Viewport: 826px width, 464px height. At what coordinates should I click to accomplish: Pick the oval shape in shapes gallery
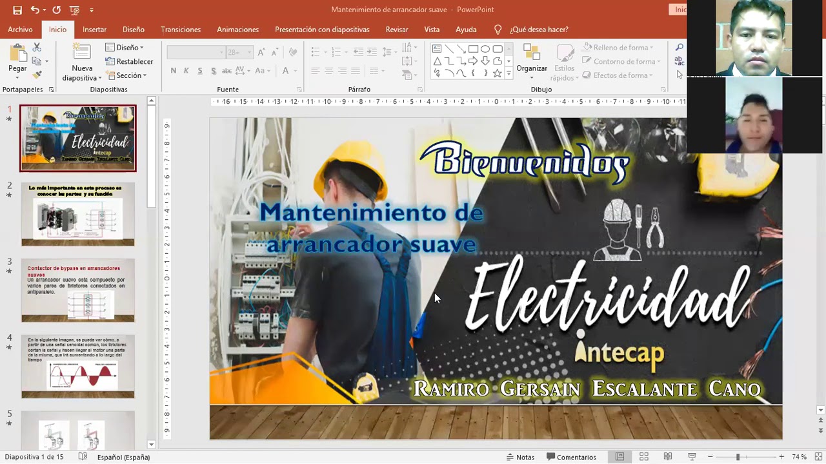(x=485, y=49)
